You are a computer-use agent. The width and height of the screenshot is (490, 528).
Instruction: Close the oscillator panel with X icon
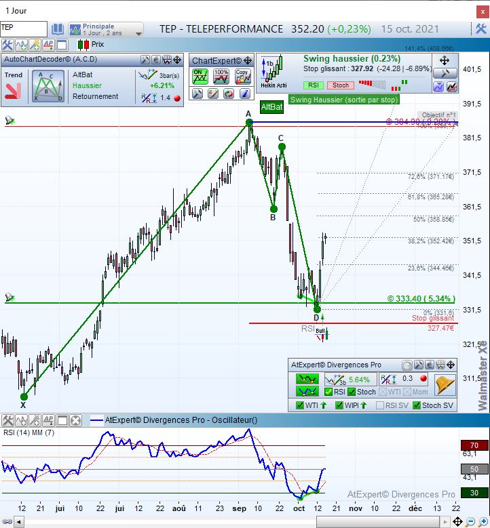76,420
